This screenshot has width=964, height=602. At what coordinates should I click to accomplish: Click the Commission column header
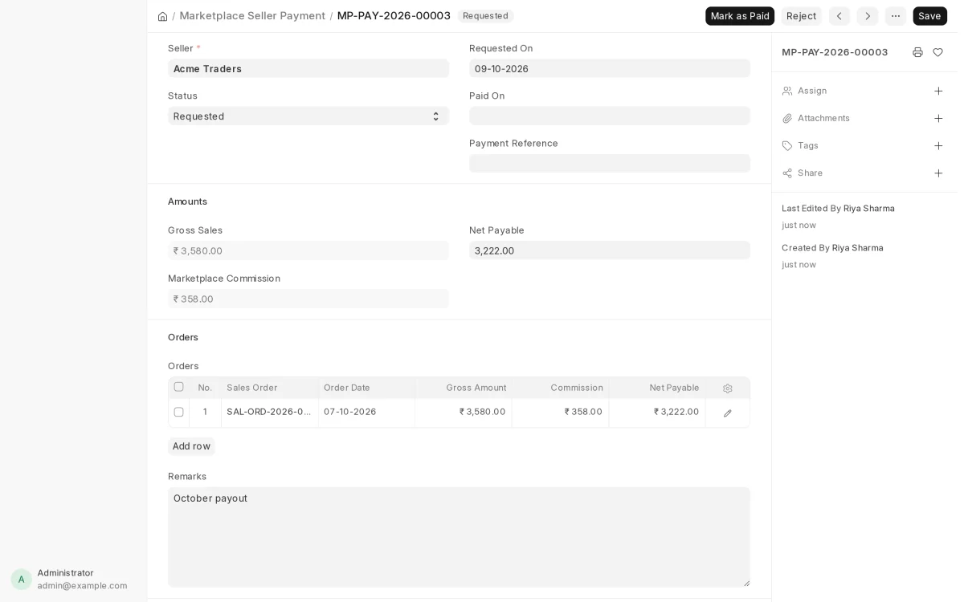(x=560, y=388)
